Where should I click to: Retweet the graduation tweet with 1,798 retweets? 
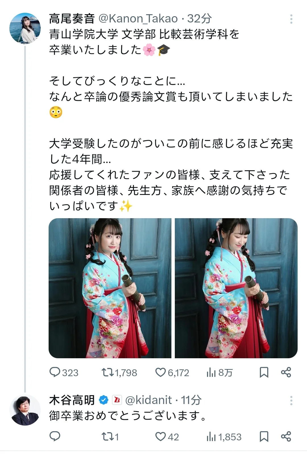[x=119, y=372]
